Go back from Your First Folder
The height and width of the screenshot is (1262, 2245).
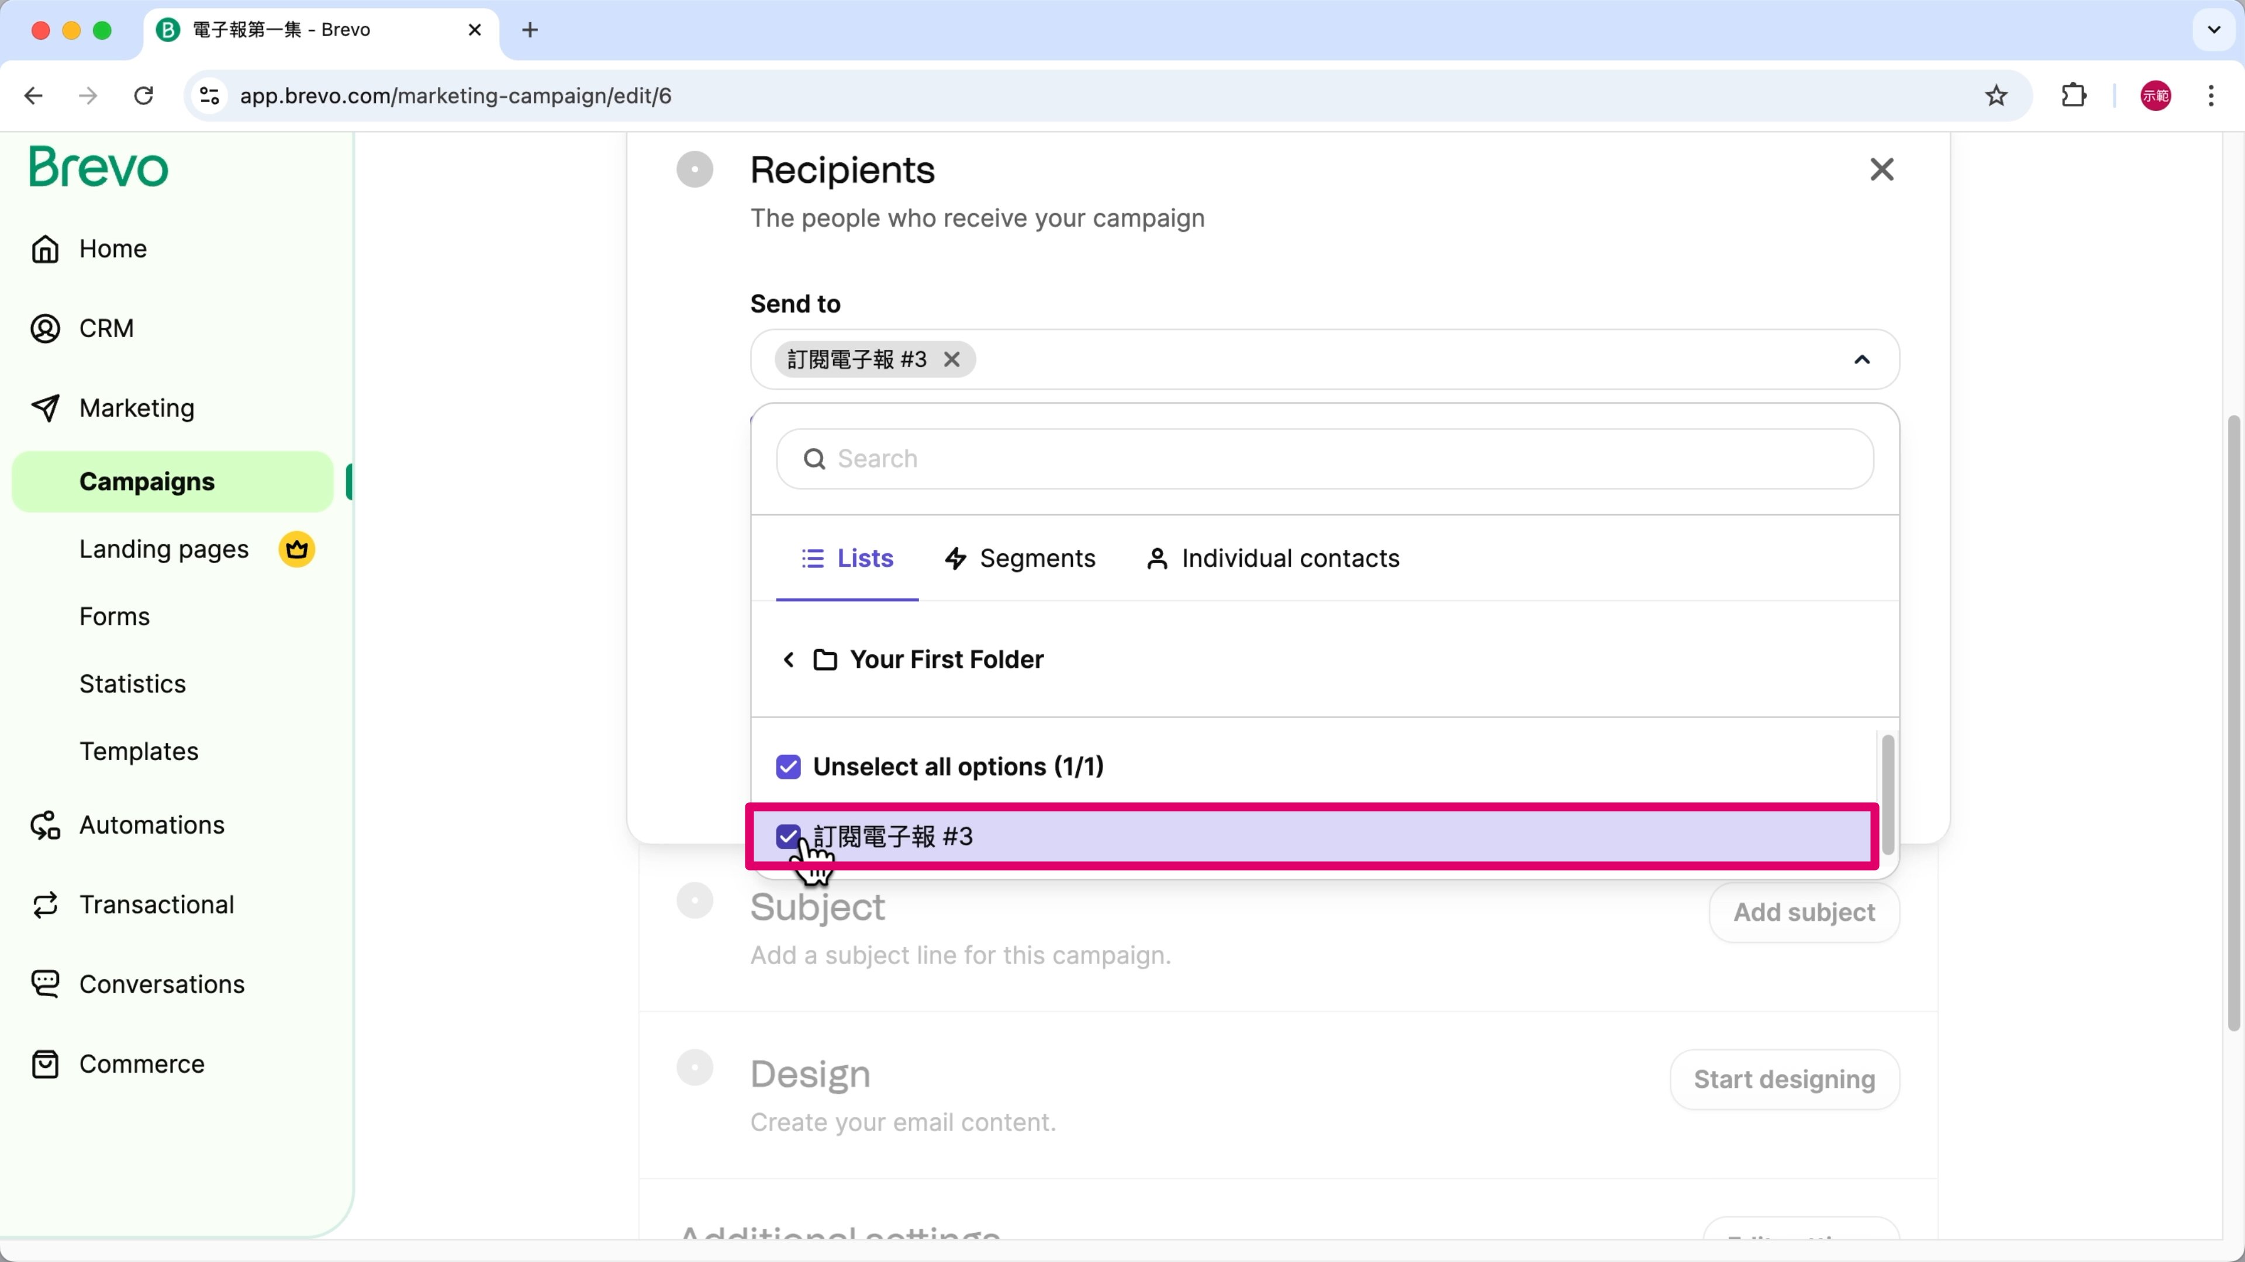pyautogui.click(x=789, y=659)
